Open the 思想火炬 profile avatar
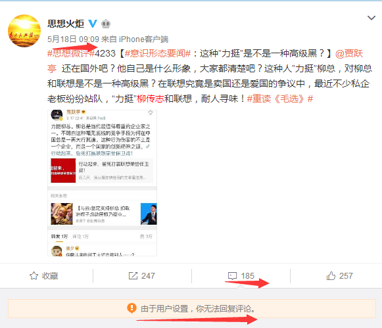Viewport: 382px width, 328px height. 24,31
